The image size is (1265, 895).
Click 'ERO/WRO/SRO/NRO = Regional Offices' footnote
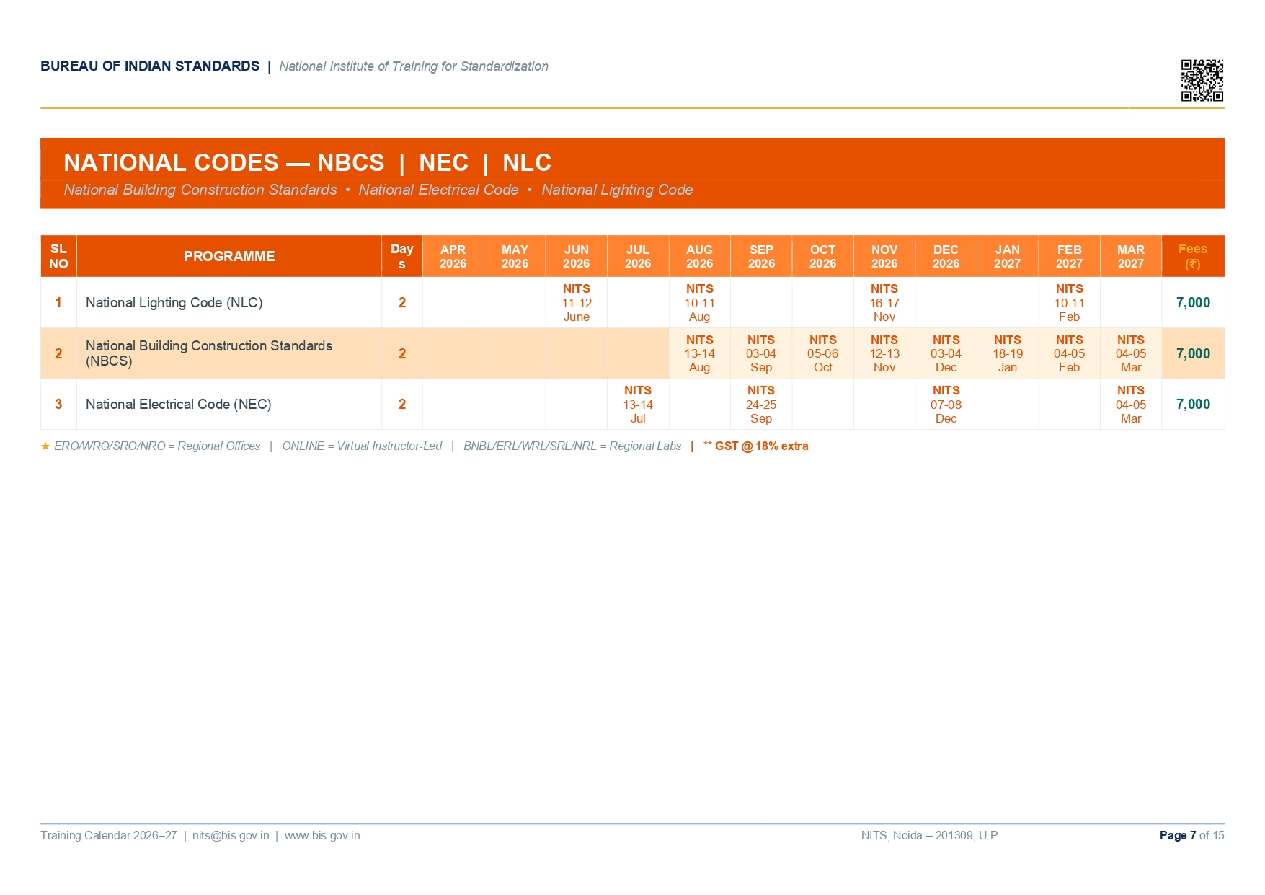pyautogui.click(x=157, y=446)
